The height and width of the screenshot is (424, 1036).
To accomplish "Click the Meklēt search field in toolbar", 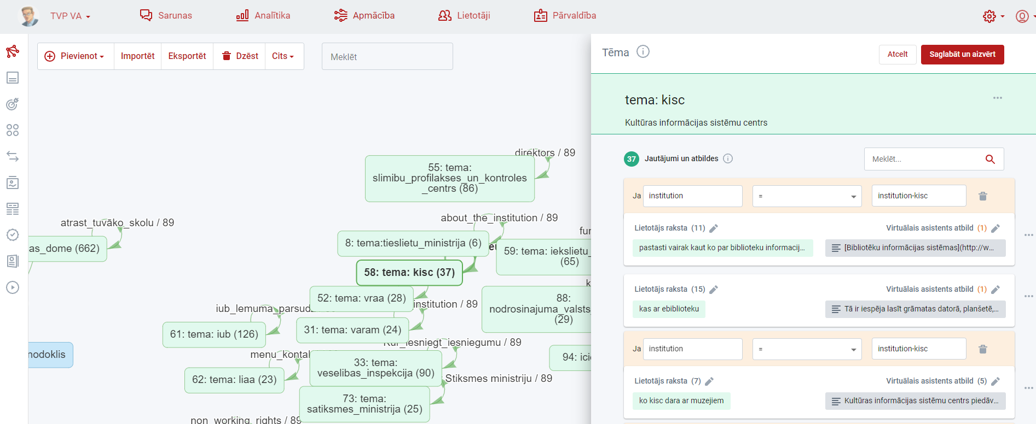I will 387,57.
